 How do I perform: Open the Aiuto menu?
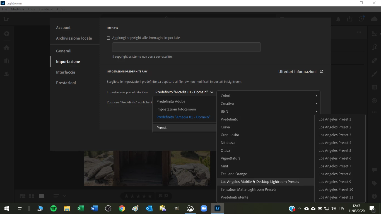click(60, 9)
